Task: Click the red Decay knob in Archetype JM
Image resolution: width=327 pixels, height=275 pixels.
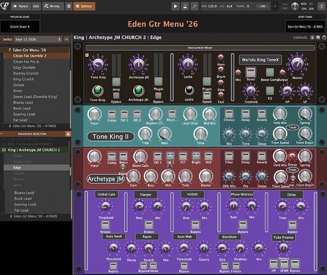Action: point(292,157)
